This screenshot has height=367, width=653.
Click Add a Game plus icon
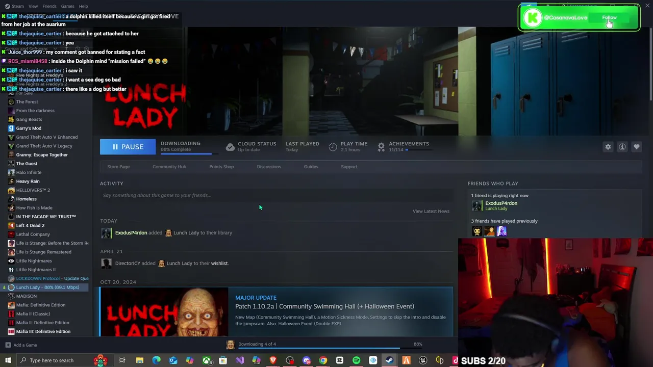click(8, 345)
